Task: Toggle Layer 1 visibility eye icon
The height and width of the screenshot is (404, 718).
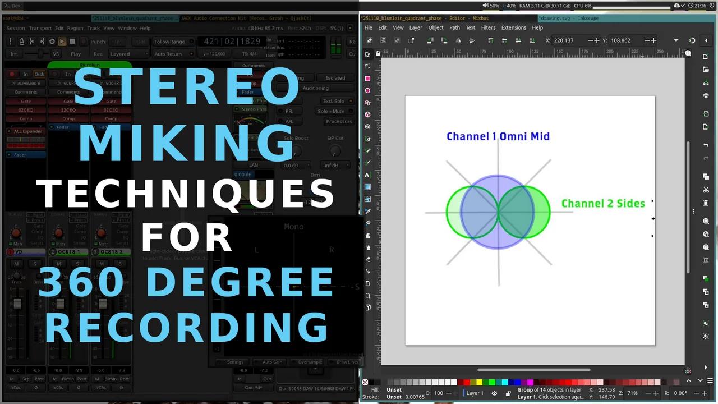Action: tap(494, 393)
